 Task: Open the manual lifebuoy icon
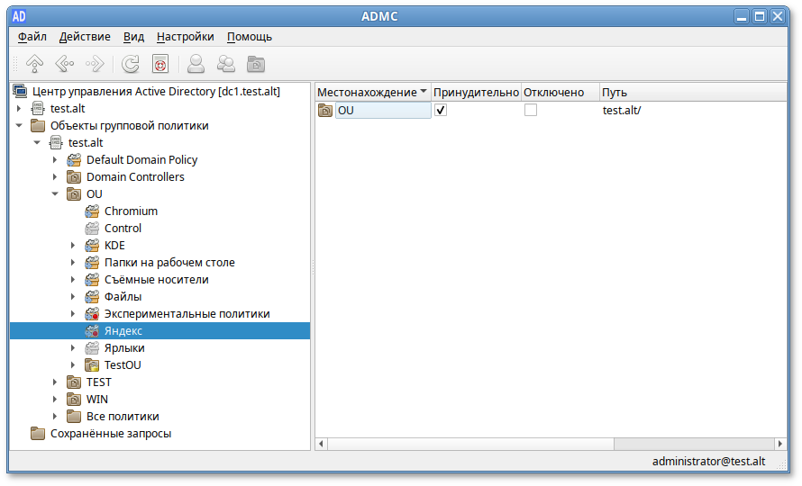tap(160, 64)
